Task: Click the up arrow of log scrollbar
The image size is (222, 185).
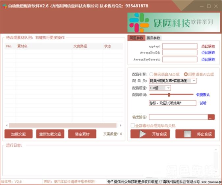Action: pos(216,149)
